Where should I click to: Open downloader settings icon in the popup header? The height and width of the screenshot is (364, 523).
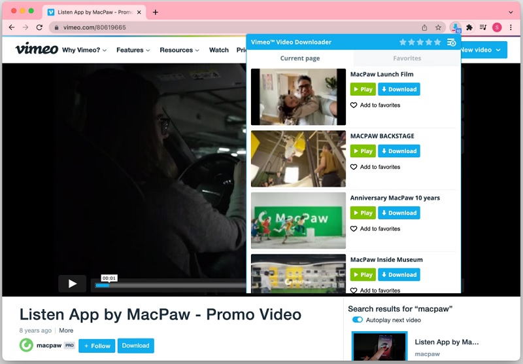coord(451,43)
